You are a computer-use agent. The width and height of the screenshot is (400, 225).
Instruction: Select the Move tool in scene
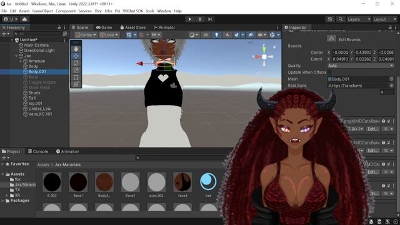click(76, 56)
